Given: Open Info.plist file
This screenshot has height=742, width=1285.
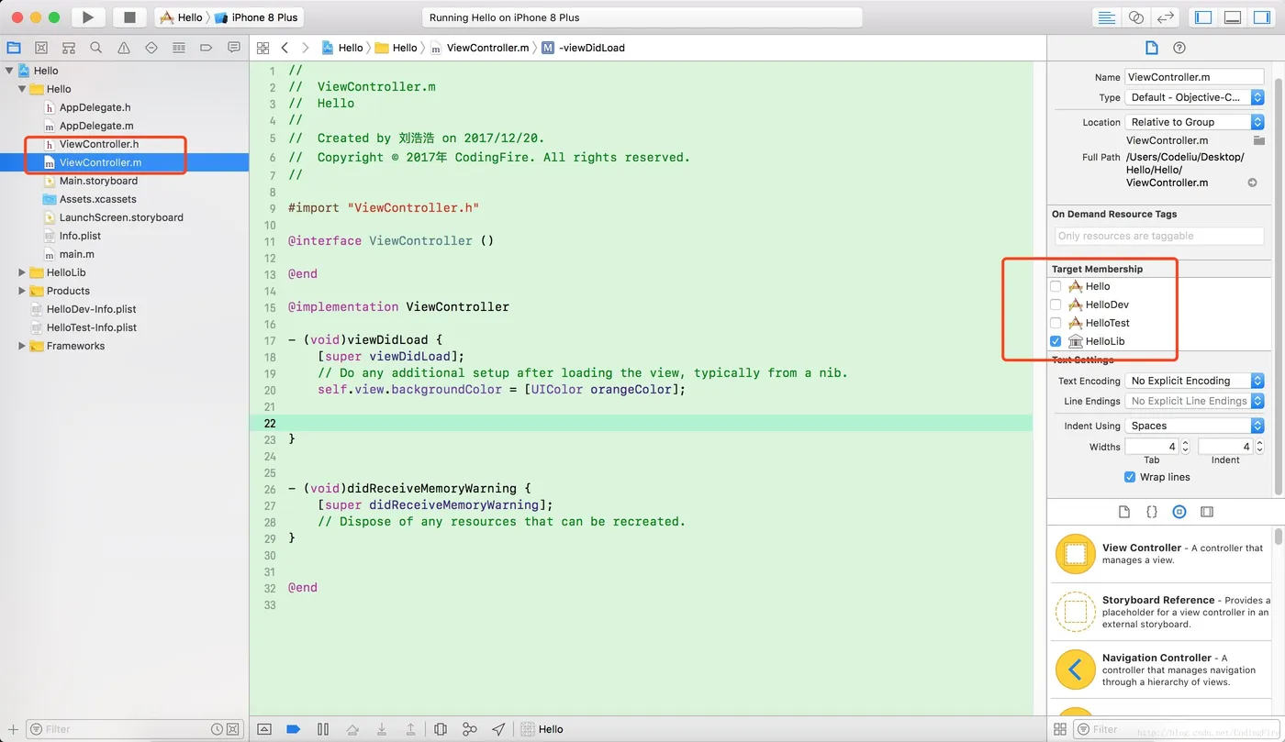Looking at the screenshot, I should click(80, 236).
